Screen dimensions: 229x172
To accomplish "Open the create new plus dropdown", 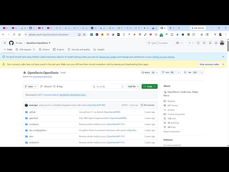I will coord(191,43).
